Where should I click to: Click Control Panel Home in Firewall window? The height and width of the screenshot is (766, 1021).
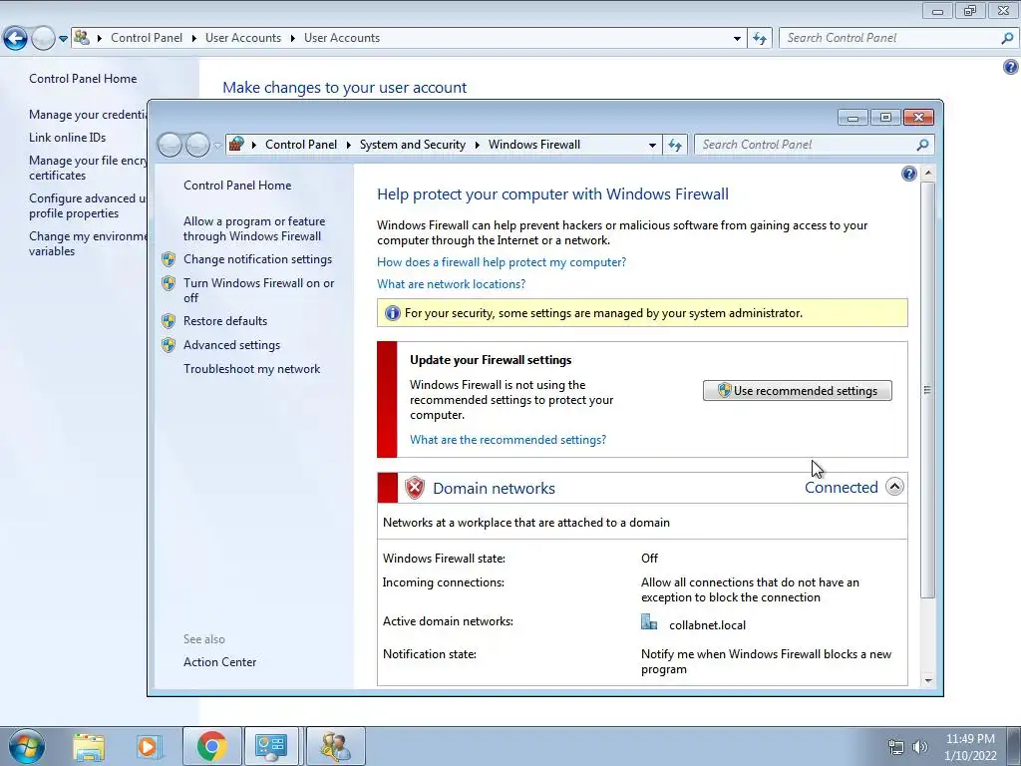tap(237, 186)
